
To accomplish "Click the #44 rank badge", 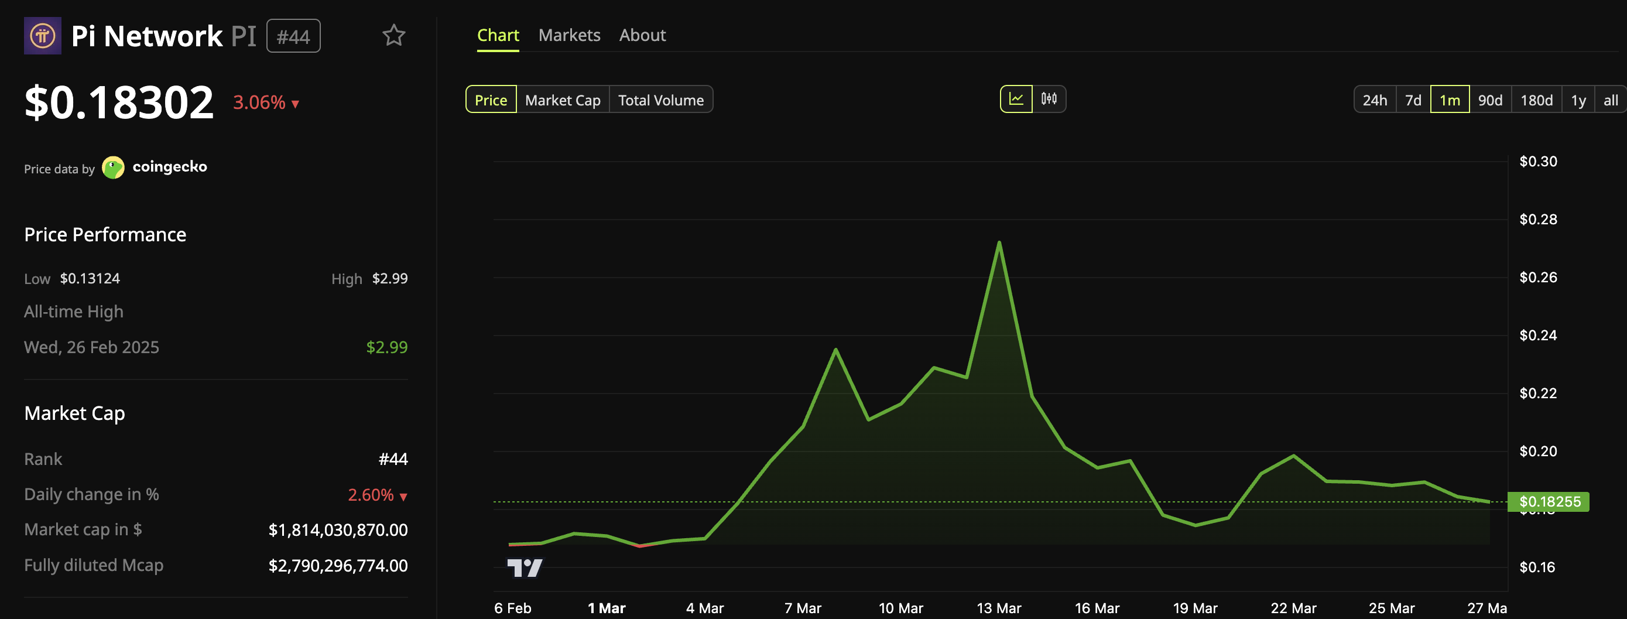I will coord(293,36).
